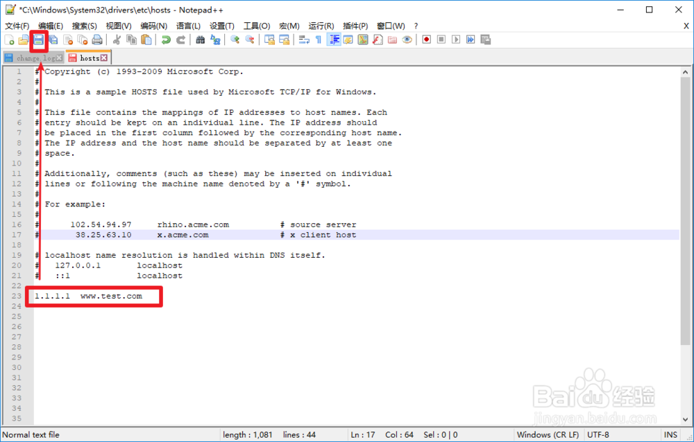Print the document with the printer icon
The width and height of the screenshot is (694, 442).
97,39
